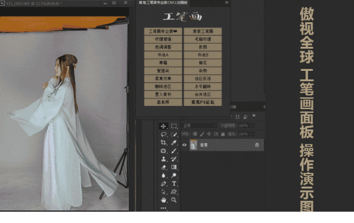Click the 工笔画专业版 button
Image resolution: width=354 pixels, height=223 pixels.
[x=163, y=31]
